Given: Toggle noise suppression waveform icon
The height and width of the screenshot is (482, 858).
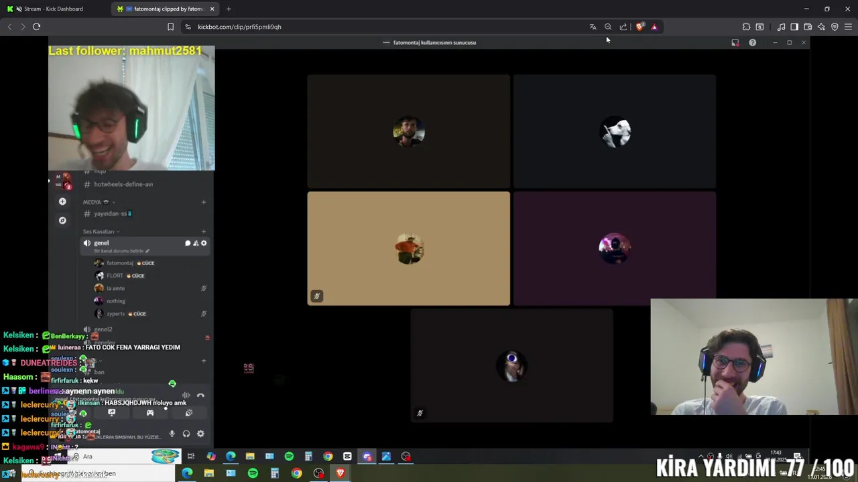Looking at the screenshot, I should coord(186,396).
